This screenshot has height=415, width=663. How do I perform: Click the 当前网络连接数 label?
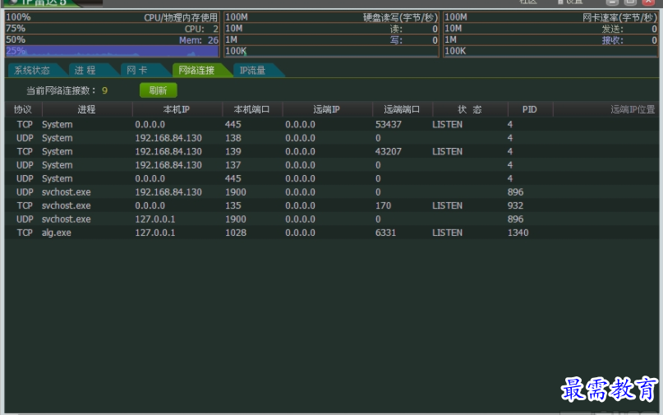(61, 90)
